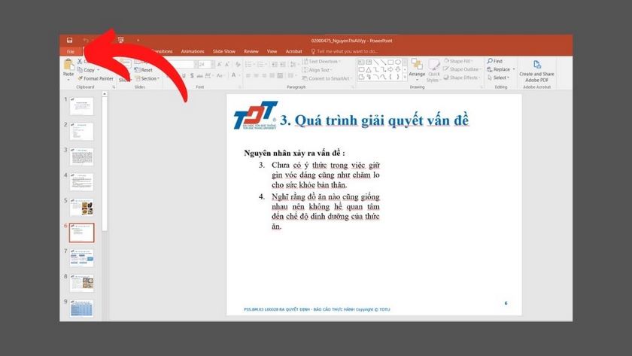Click the Save icon in Quick Access Toolbar
This screenshot has width=632, height=356.
point(69,40)
